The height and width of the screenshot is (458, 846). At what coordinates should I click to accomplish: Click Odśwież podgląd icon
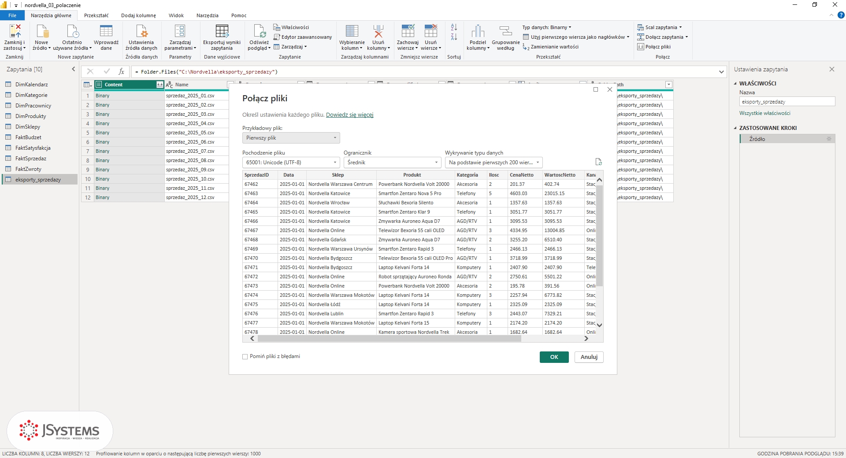pos(259,31)
